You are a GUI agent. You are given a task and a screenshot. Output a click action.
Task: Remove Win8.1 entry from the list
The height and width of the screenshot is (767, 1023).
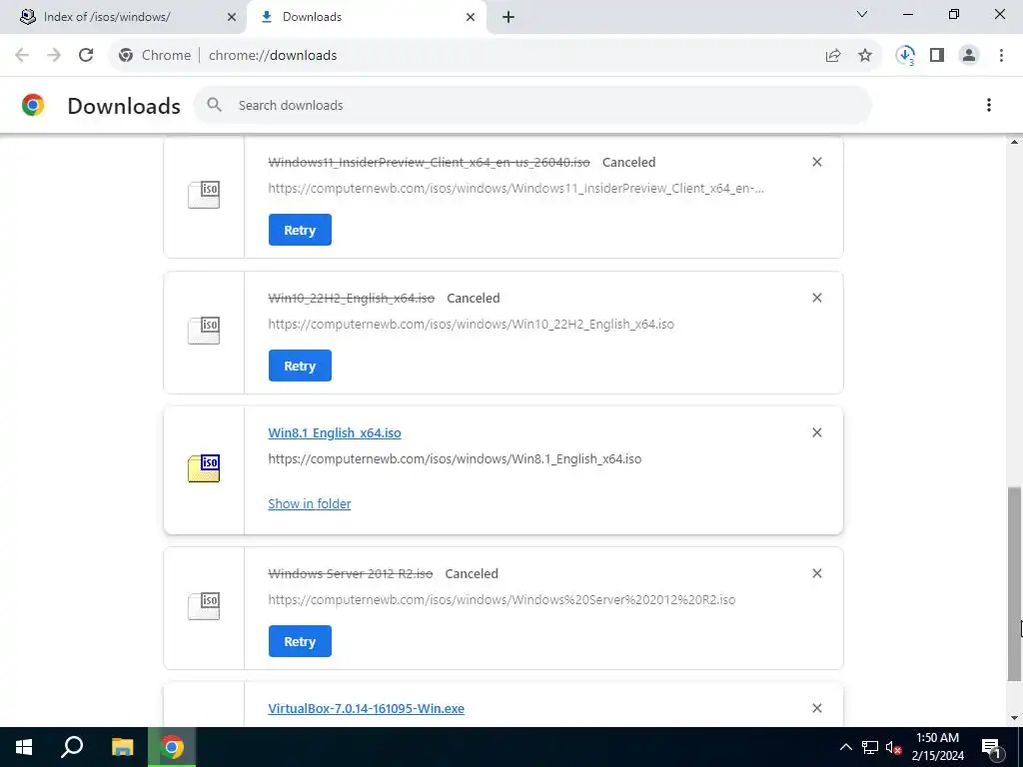[817, 432]
